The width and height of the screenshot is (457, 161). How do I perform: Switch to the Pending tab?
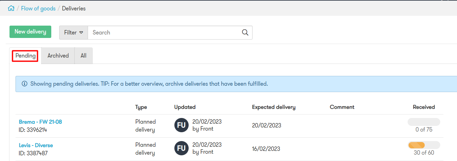[25, 56]
